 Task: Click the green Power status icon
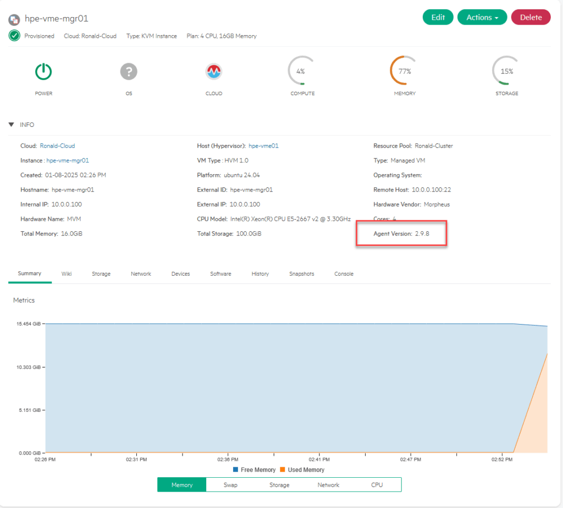tap(43, 71)
